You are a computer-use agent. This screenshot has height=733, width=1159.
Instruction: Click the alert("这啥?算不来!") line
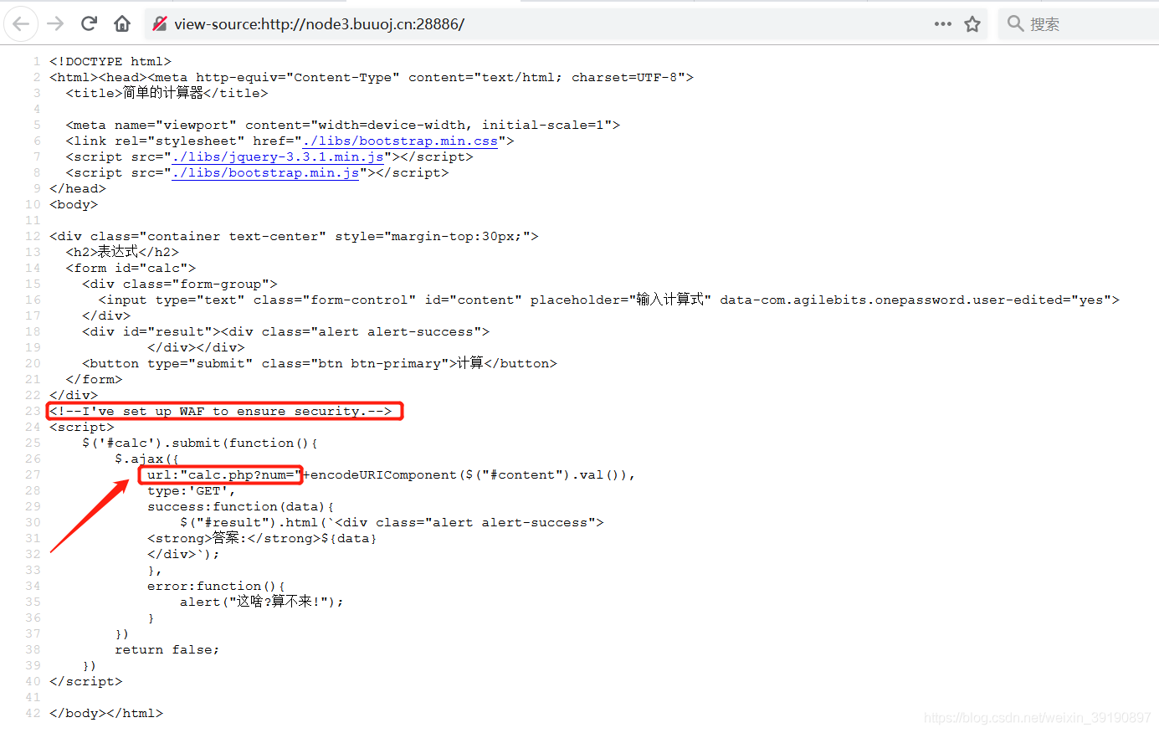coord(261,602)
